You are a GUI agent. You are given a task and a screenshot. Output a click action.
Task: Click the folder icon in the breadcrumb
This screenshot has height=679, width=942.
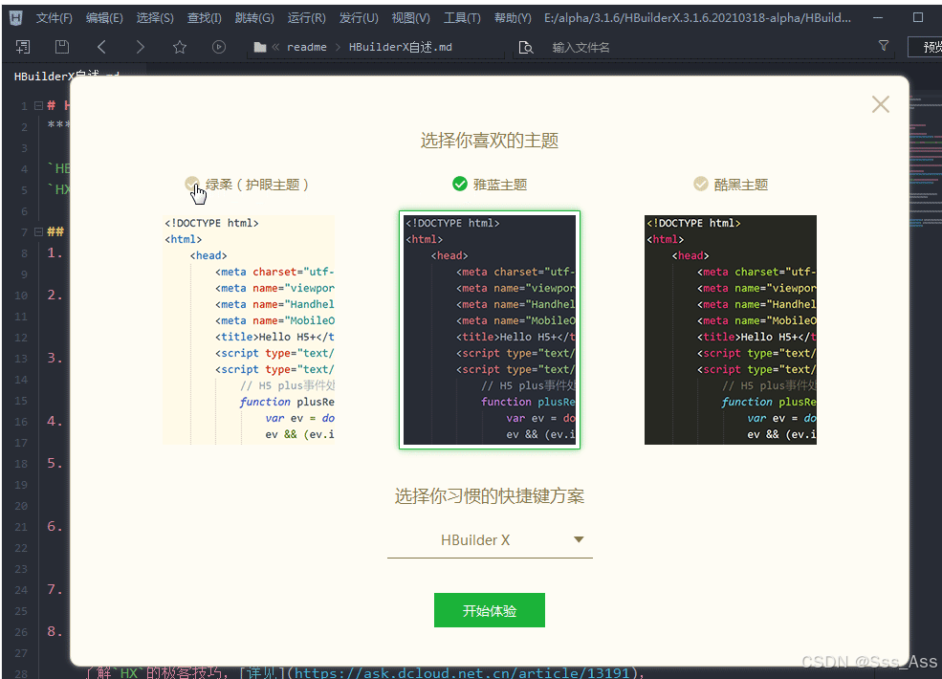pos(259,47)
